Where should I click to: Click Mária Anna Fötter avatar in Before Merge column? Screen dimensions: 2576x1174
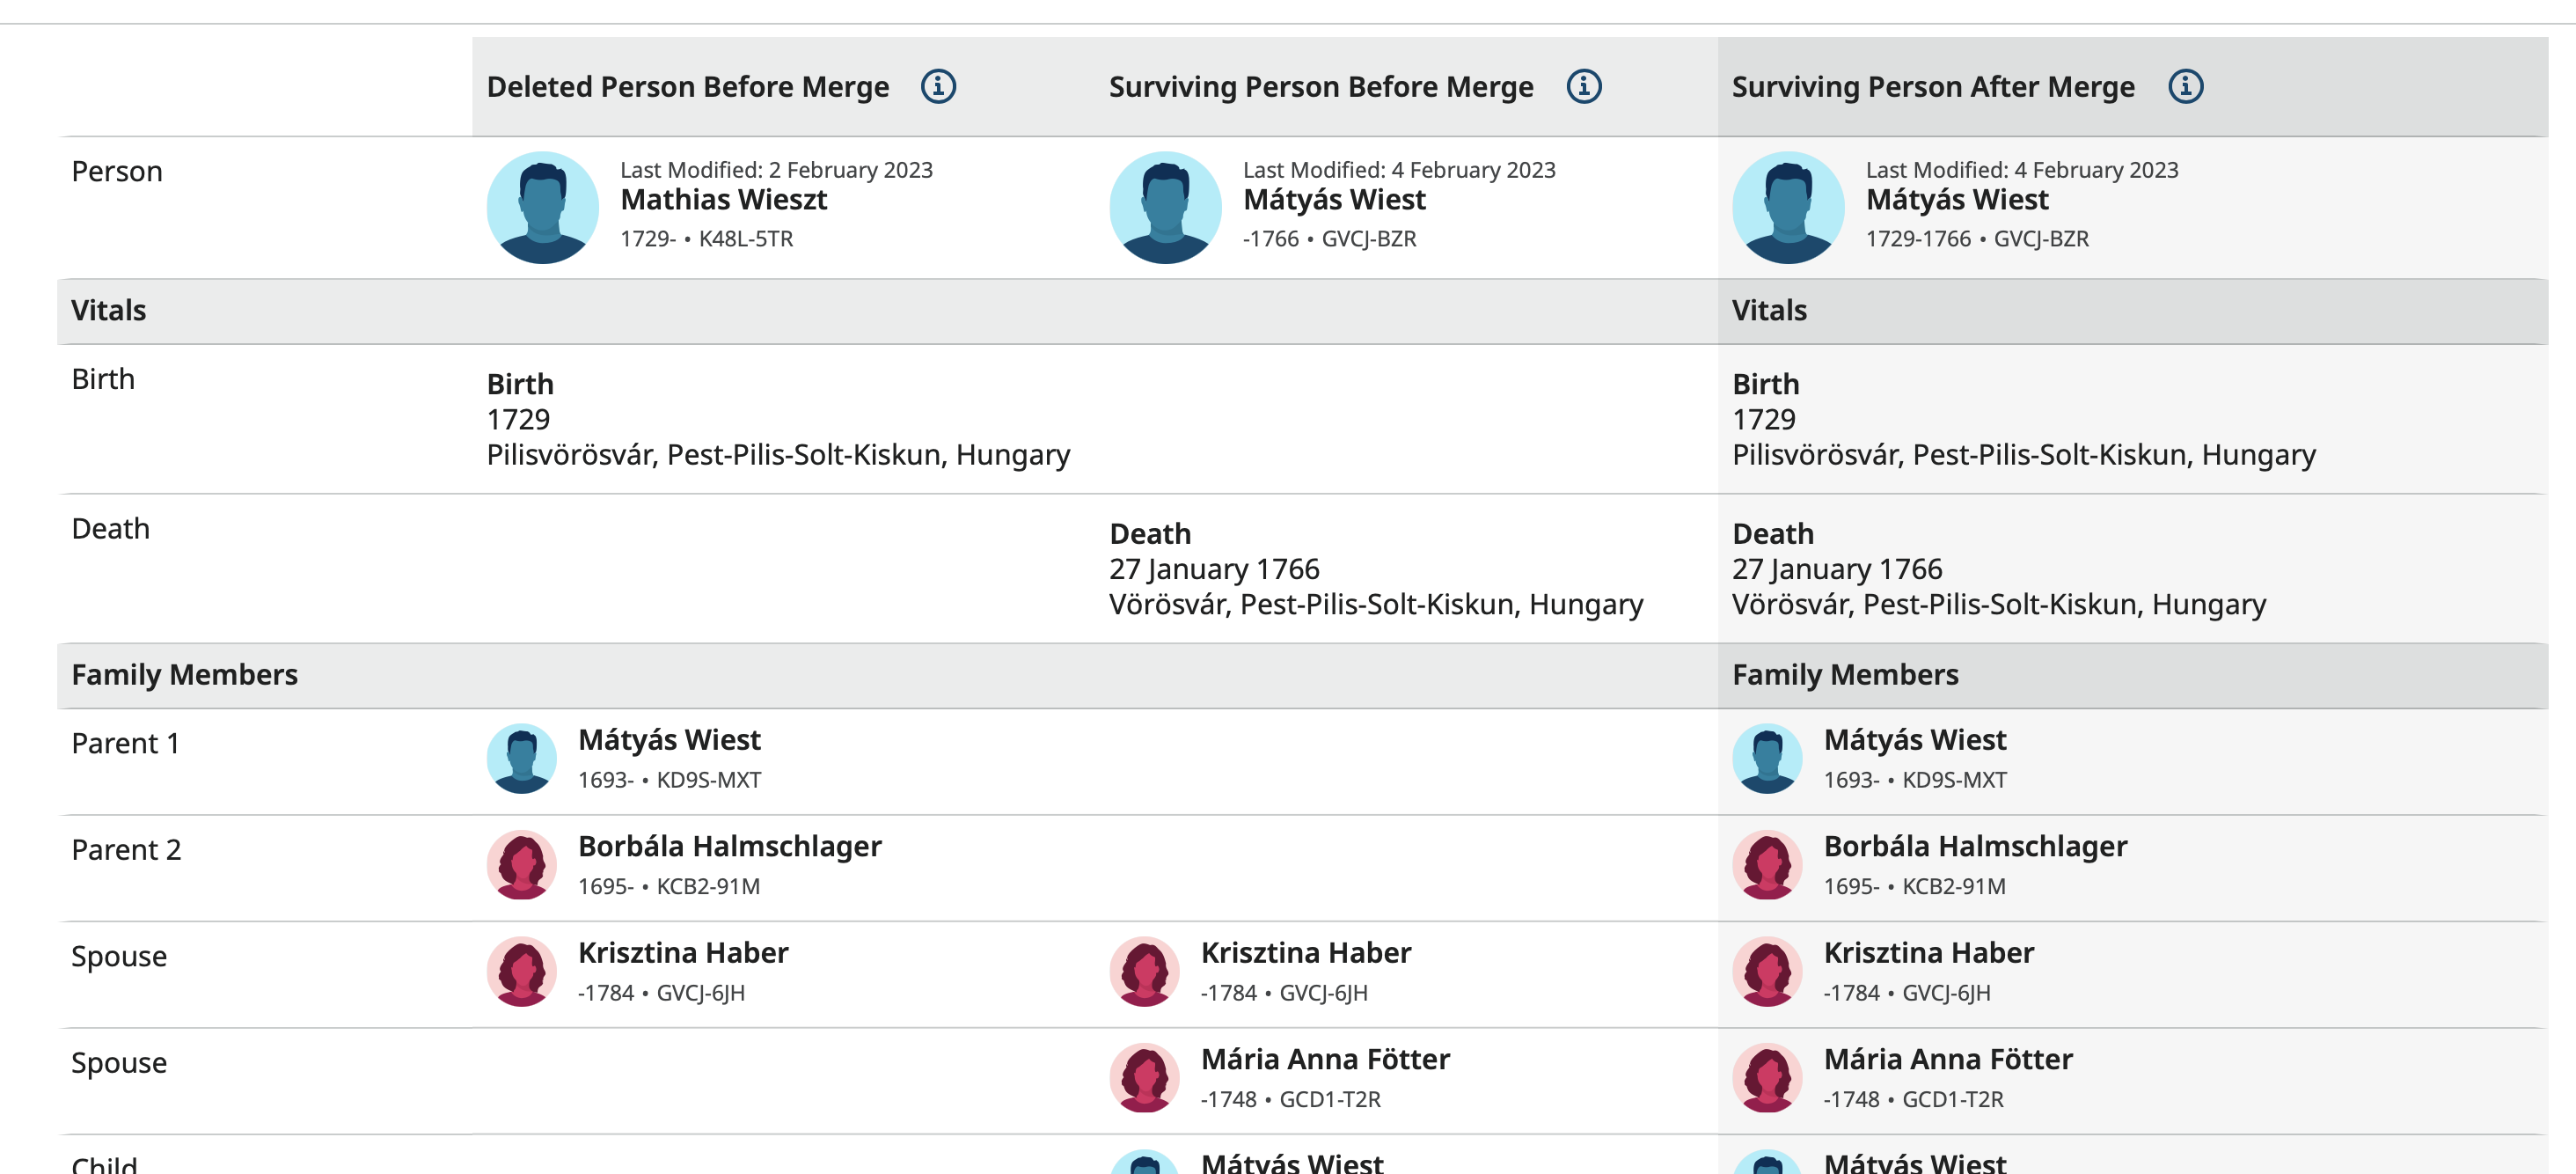click(1145, 1078)
